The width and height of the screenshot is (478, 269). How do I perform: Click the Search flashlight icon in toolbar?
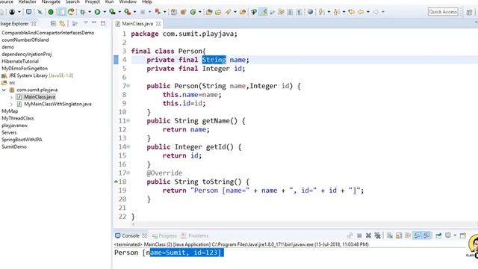coord(228,12)
